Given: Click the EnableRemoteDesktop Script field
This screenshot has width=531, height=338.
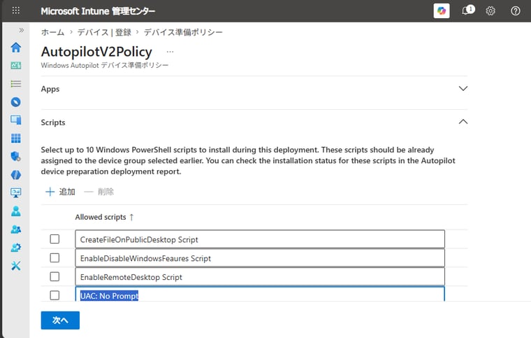Looking at the screenshot, I should (260, 276).
